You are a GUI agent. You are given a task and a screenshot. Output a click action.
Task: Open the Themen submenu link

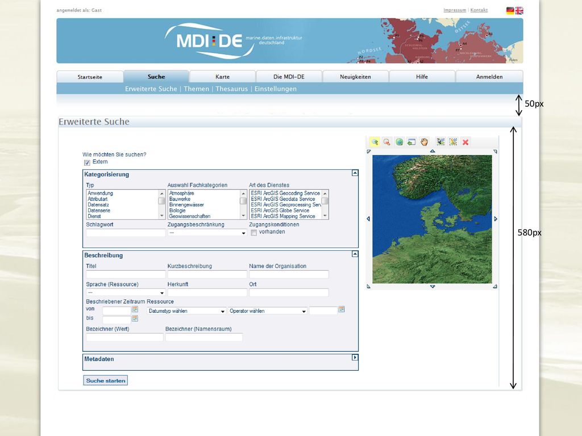click(x=196, y=89)
